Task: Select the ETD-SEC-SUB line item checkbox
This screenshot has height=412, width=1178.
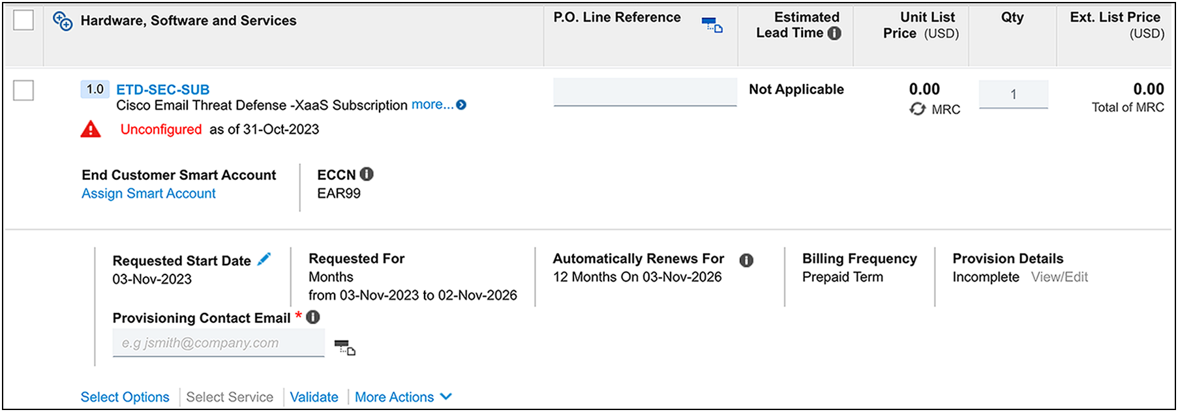Action: 24,91
